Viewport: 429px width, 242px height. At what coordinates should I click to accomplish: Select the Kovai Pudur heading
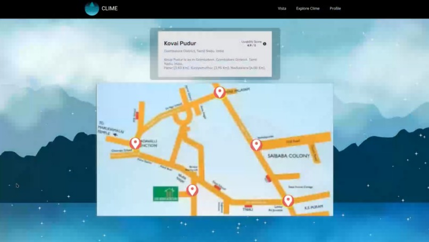[x=180, y=43]
